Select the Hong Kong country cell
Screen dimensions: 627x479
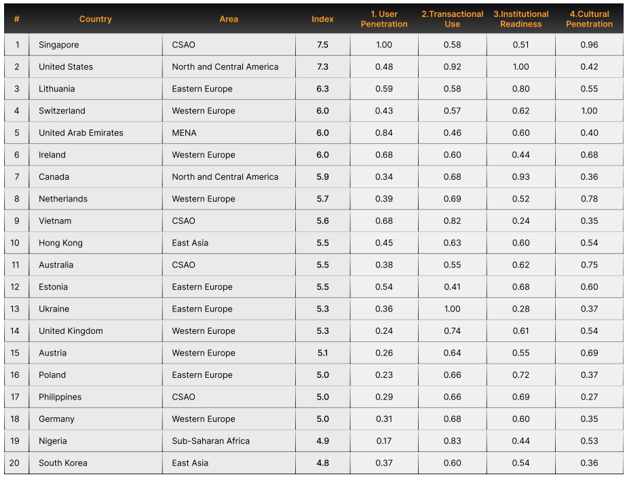tap(61, 243)
